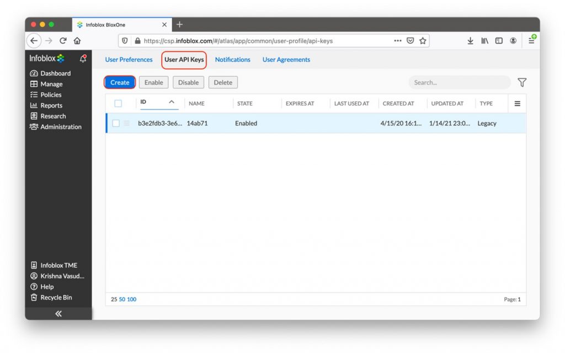Show 100 results per page
This screenshot has height=353, width=565.
pos(131,299)
